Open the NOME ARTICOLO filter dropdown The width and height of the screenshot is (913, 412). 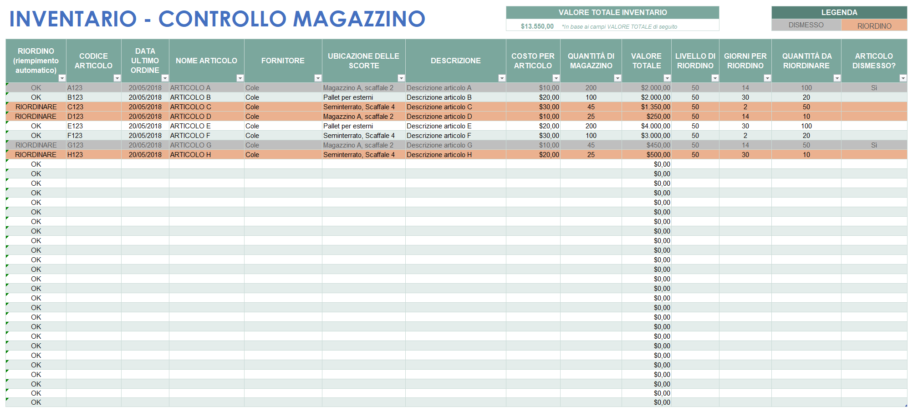[240, 78]
